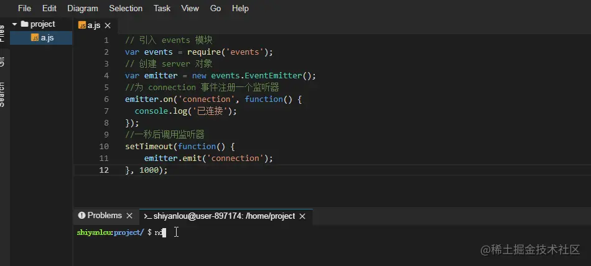Viewport: 591px width, 266px height.
Task: Open the Files sidebar panel
Action: [x=2, y=32]
